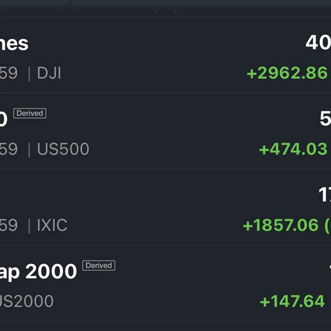Click the Derived badge next to Cap 2000
Image resolution: width=331 pixels, height=331 pixels.
99,265
